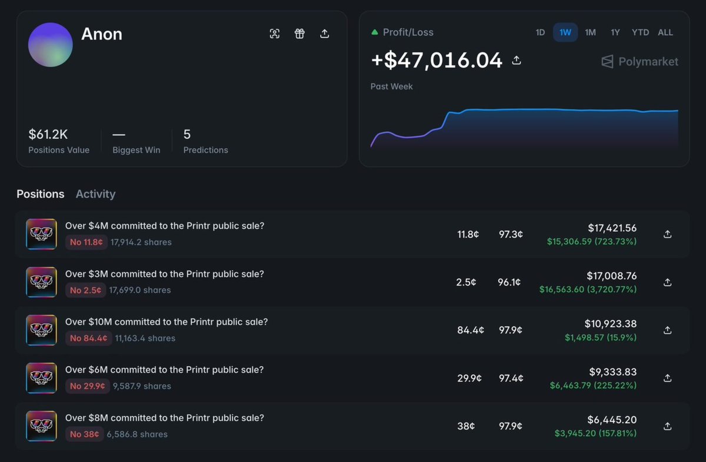Image resolution: width=706 pixels, height=462 pixels.
Task: Click the profile share icon beside the gift icon
Action: point(324,34)
